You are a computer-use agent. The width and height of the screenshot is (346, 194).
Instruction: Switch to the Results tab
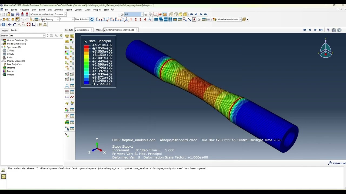tap(14, 30)
